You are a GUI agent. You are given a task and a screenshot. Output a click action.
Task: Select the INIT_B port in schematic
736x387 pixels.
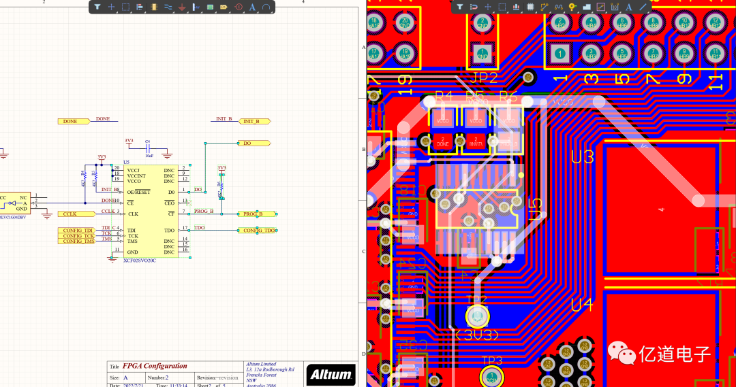pos(255,121)
